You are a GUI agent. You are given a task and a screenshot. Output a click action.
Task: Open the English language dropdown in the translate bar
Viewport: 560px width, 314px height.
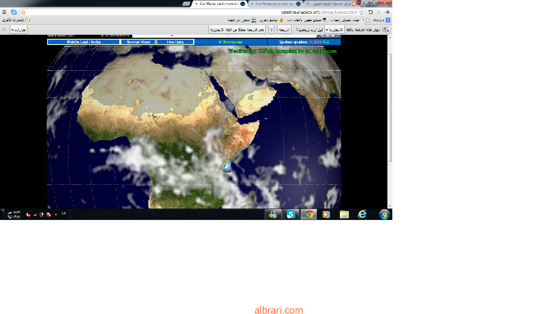[334, 30]
